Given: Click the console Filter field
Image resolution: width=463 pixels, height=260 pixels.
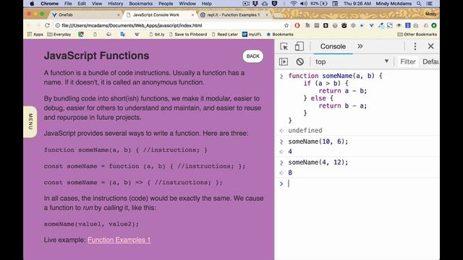Looking at the screenshot, I should [x=408, y=61].
